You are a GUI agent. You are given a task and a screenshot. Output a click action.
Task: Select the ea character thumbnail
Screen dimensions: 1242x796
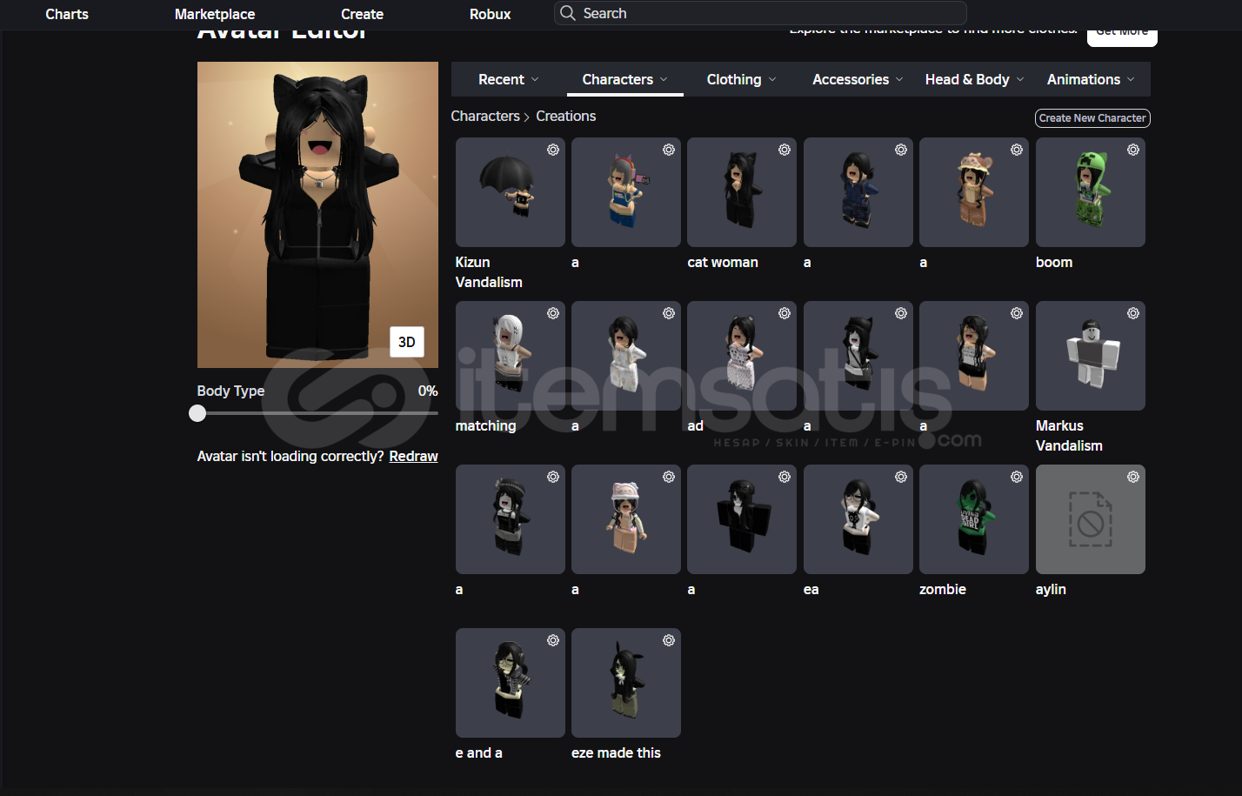(x=858, y=519)
